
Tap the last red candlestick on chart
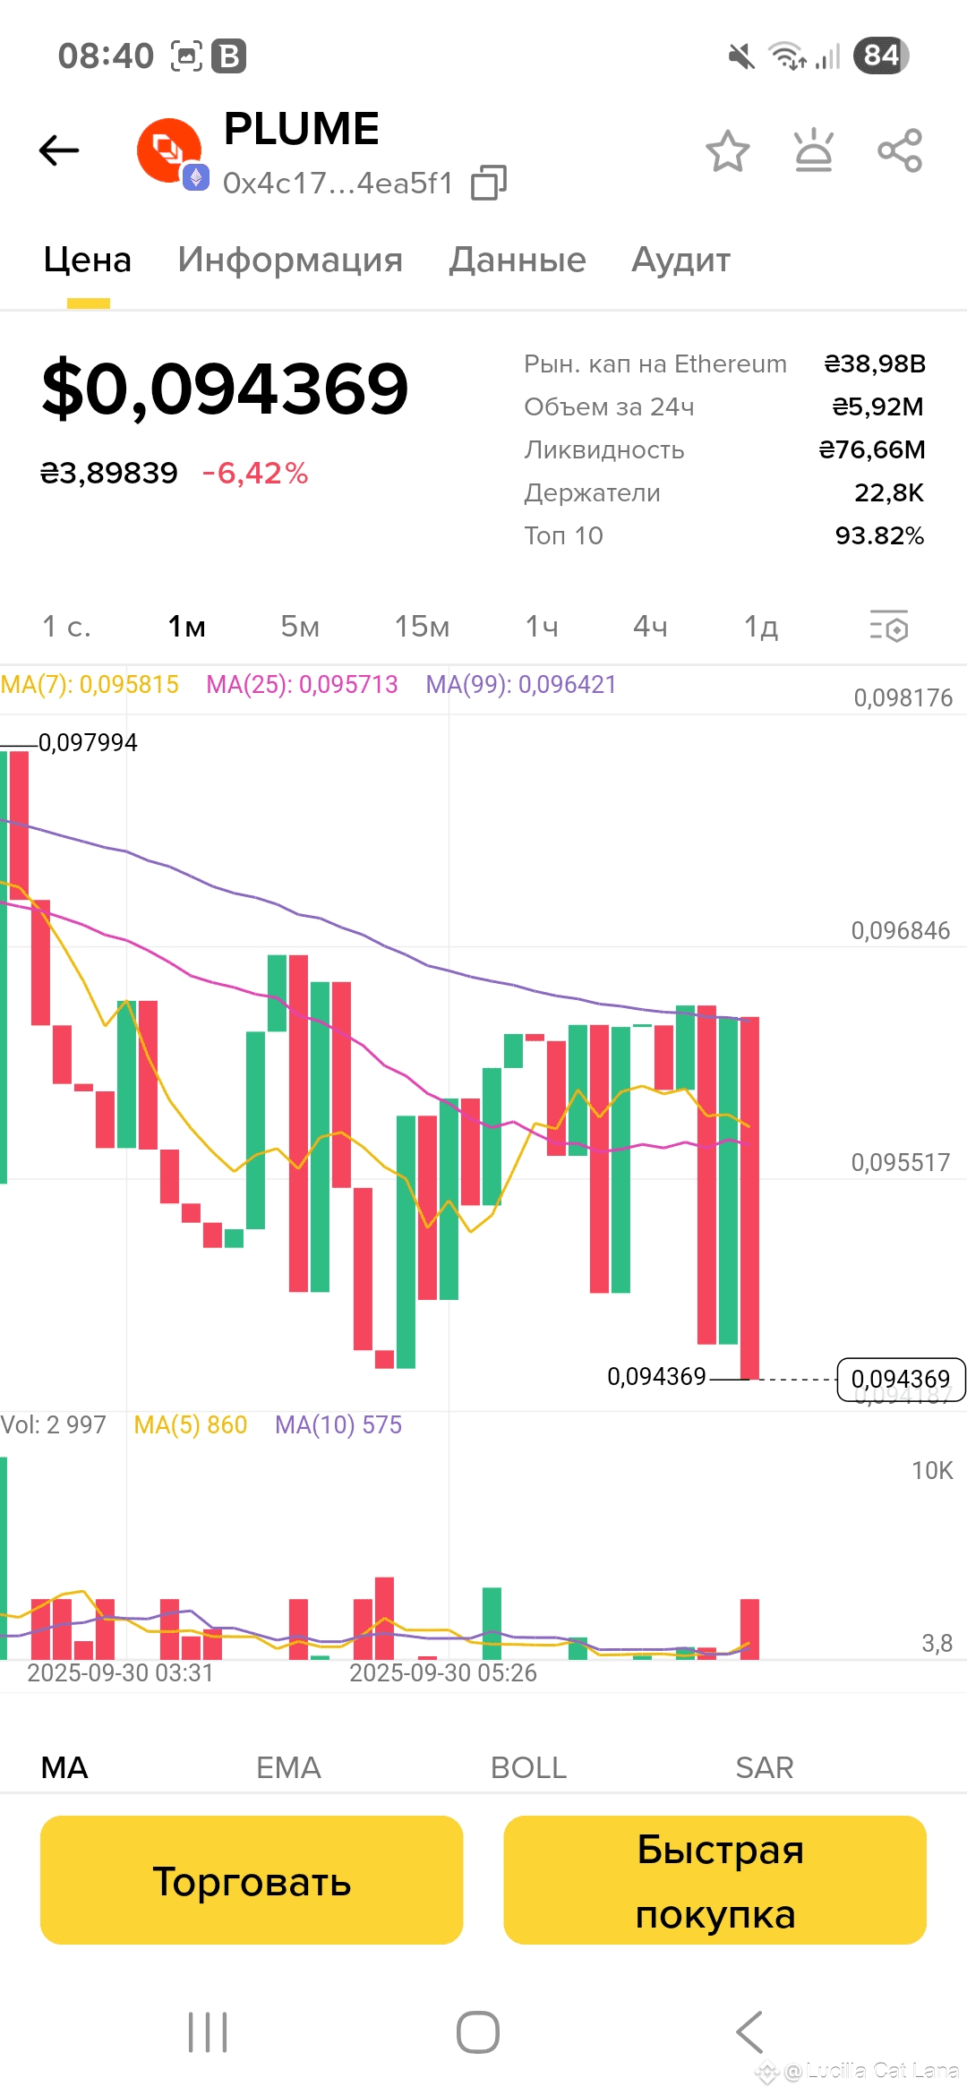749,1197
